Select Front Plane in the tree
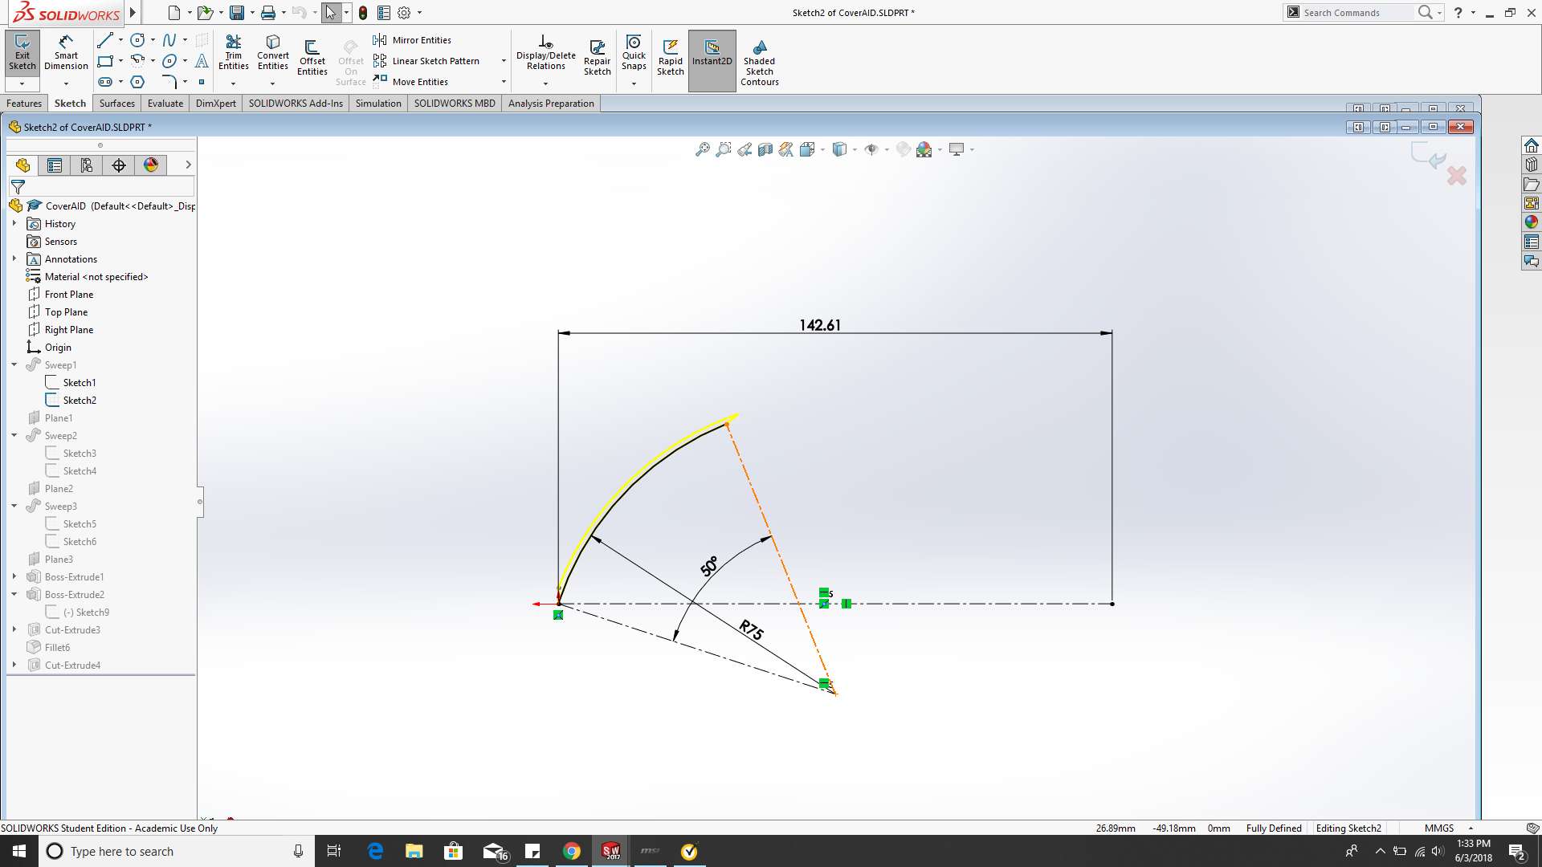 tap(69, 295)
